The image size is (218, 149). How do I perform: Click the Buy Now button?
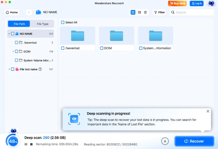click(x=178, y=3)
